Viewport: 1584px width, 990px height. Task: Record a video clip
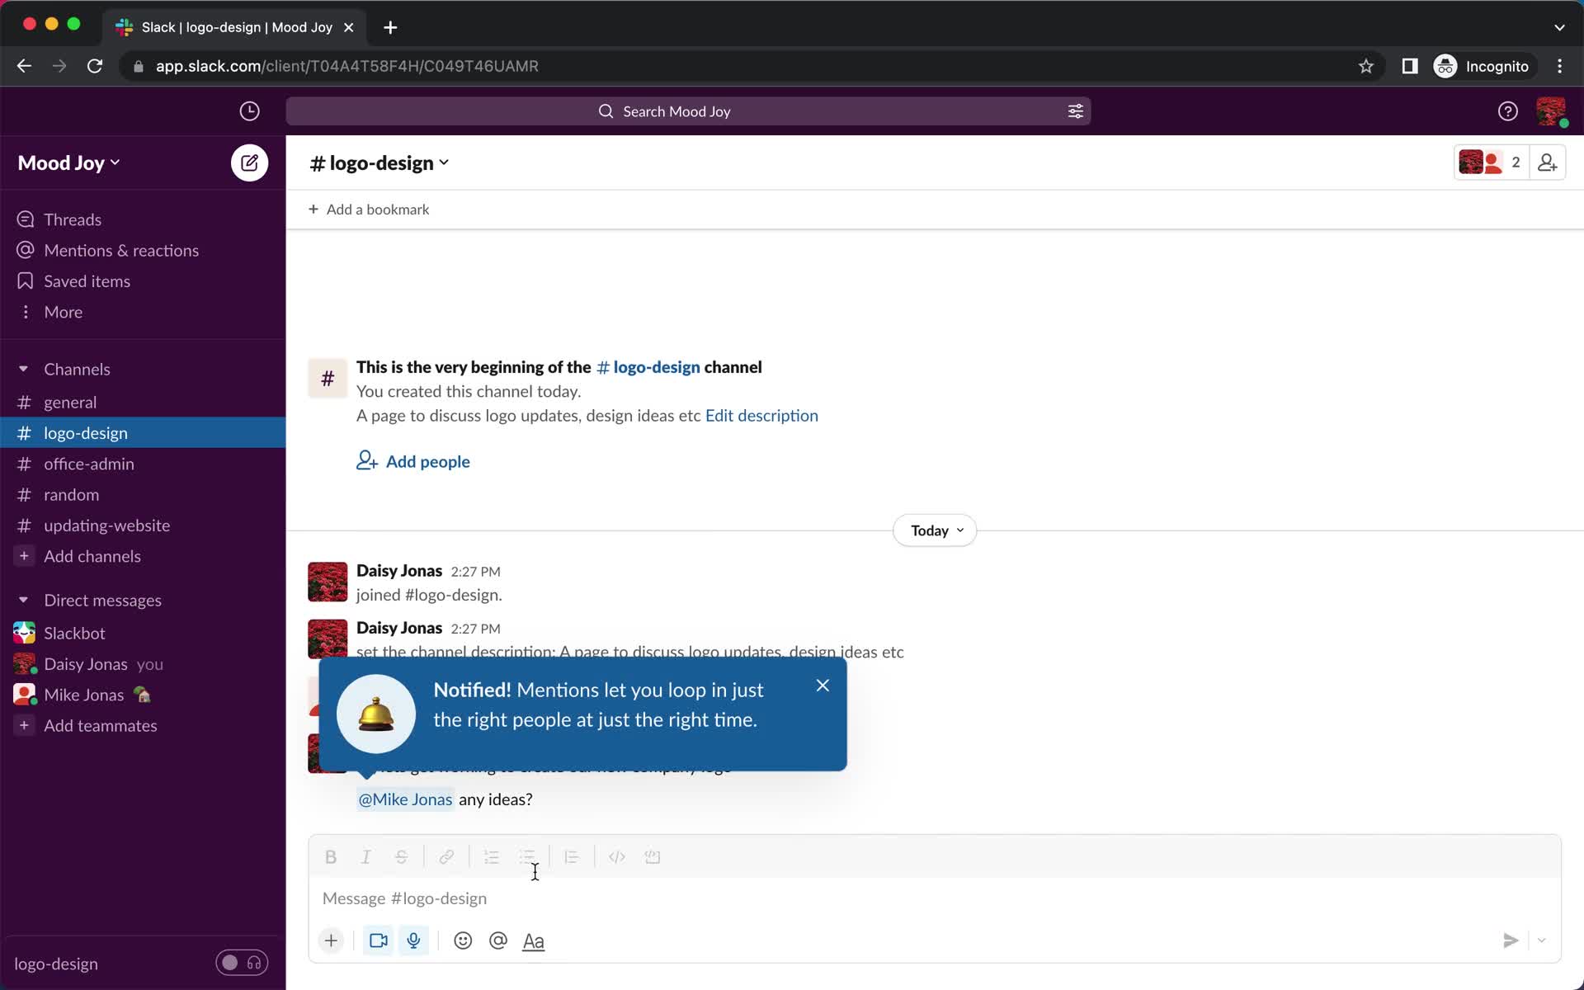pos(379,940)
